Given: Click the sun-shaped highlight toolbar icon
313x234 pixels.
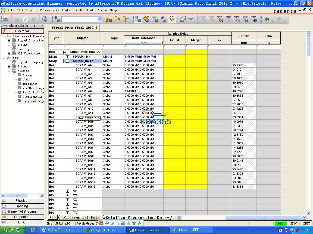Looking at the screenshot, I should (x=172, y=19).
